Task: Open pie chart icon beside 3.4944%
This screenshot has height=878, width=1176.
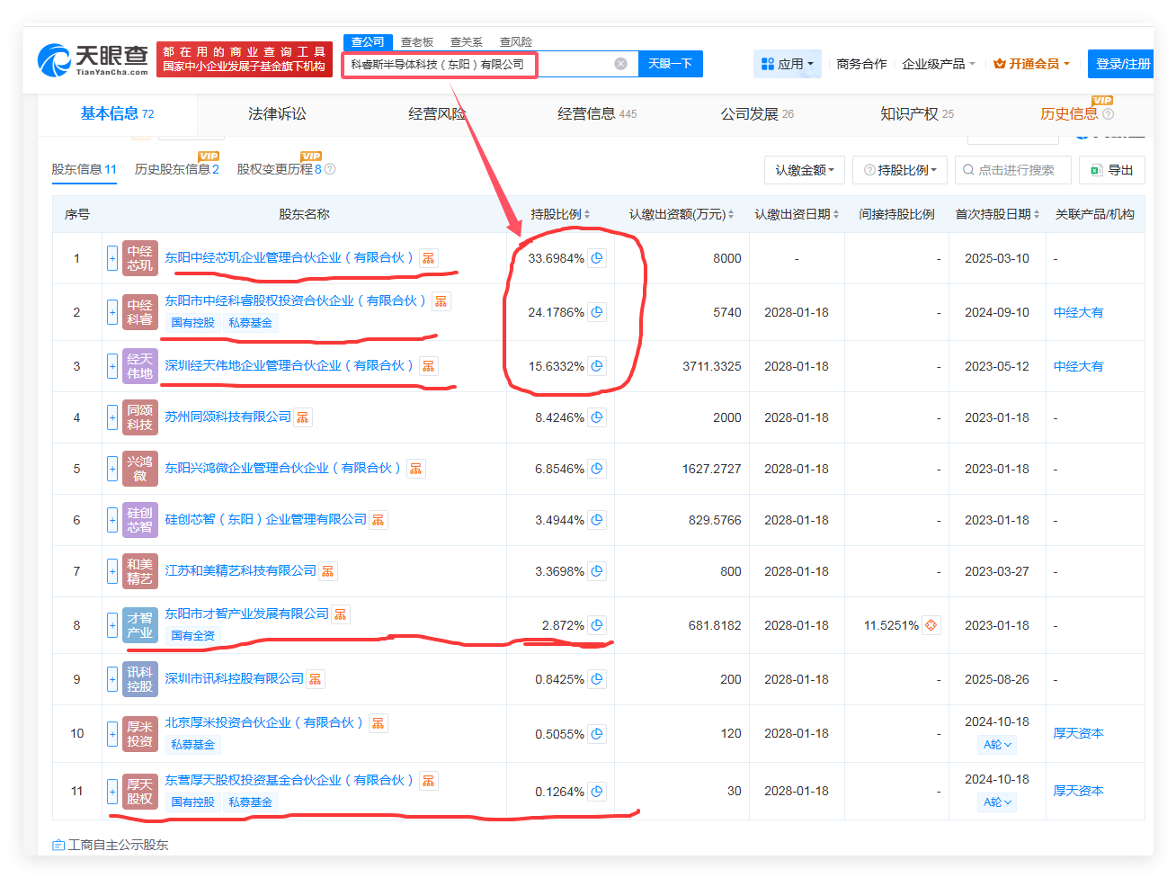Action: (597, 520)
